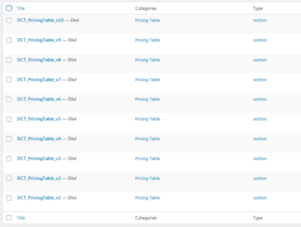Viewport: 301px width, 227px height.
Task: Filter by section type in the v9 row
Action: click(260, 40)
